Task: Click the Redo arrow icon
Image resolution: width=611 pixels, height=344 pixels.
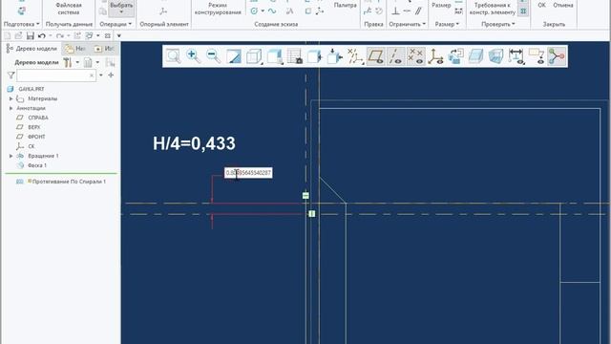Action: [59, 36]
